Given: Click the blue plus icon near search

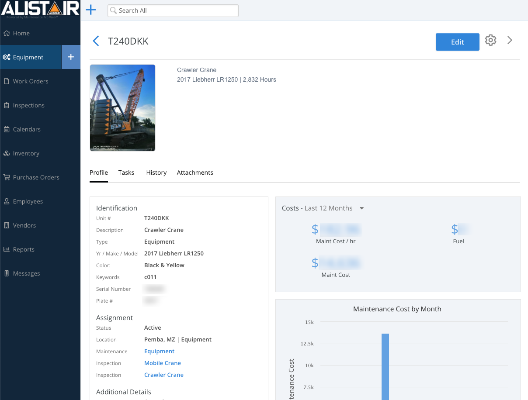Looking at the screenshot, I should pyautogui.click(x=90, y=10).
